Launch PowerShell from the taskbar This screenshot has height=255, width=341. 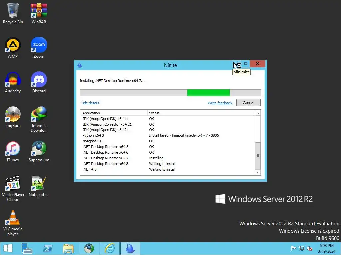(x=48, y=248)
